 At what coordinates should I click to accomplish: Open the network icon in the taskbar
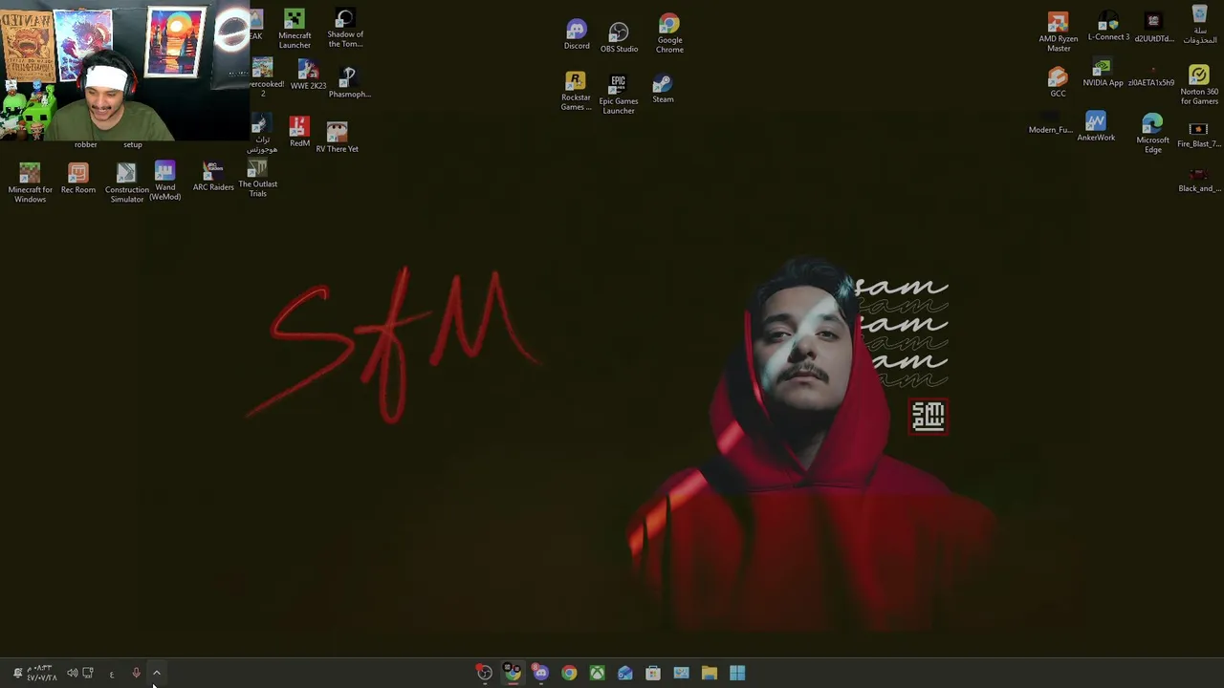pyautogui.click(x=88, y=673)
